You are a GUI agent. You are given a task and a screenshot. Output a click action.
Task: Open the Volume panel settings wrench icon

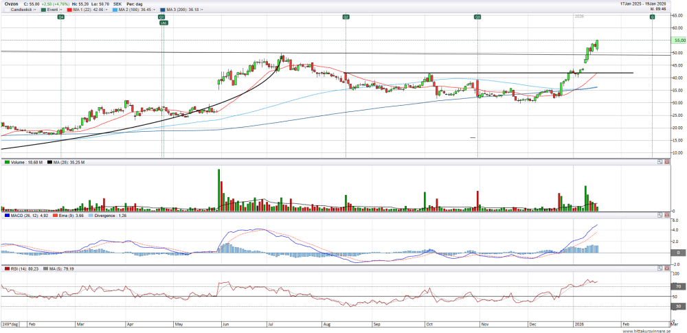click(x=660, y=162)
